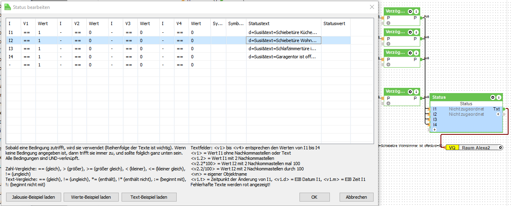Screen dimensions: 511x206
Task: Click last Wert value '0' in row I4
Action: point(199,57)
